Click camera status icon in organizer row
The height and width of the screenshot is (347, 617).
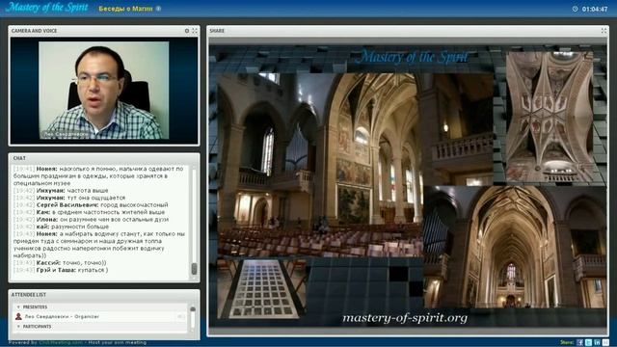click(x=180, y=316)
